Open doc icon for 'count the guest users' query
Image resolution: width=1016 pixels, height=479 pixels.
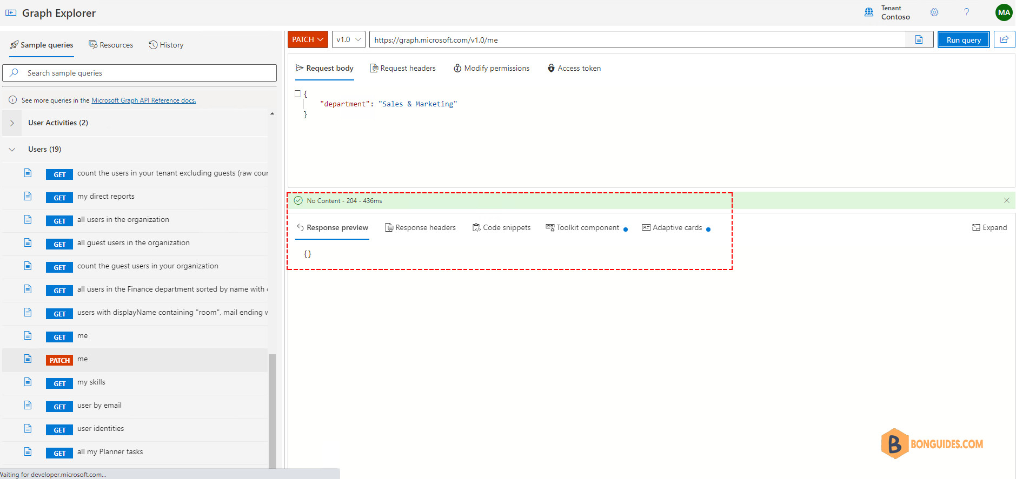pyautogui.click(x=28, y=266)
